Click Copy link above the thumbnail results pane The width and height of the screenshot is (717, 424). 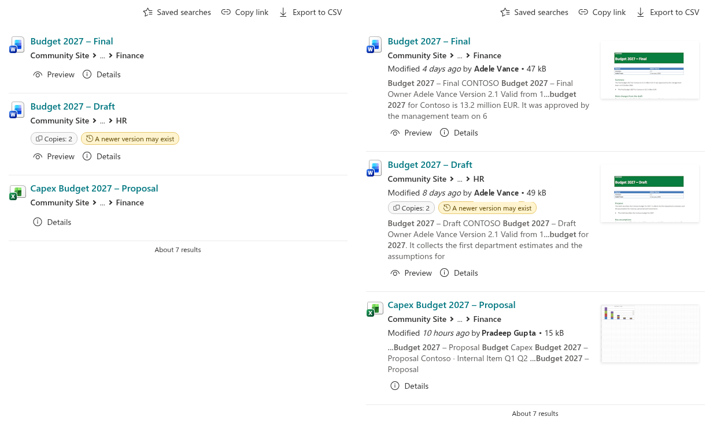(602, 12)
